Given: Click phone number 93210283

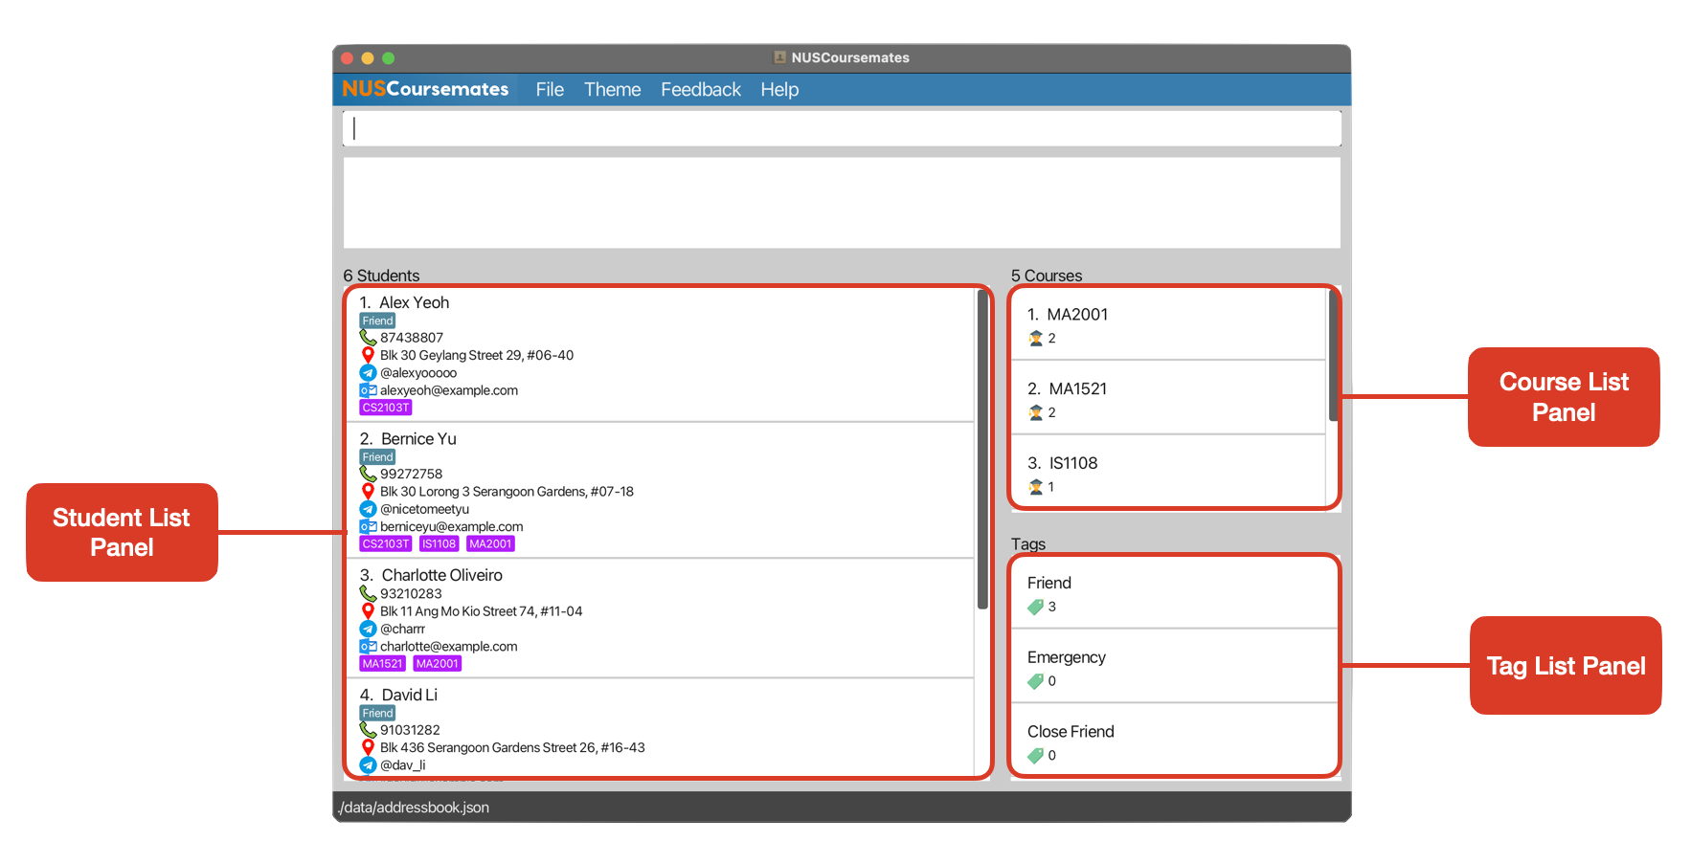Looking at the screenshot, I should point(411,593).
